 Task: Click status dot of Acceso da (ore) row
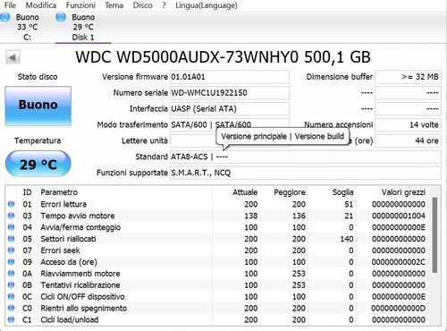[x=11, y=262]
